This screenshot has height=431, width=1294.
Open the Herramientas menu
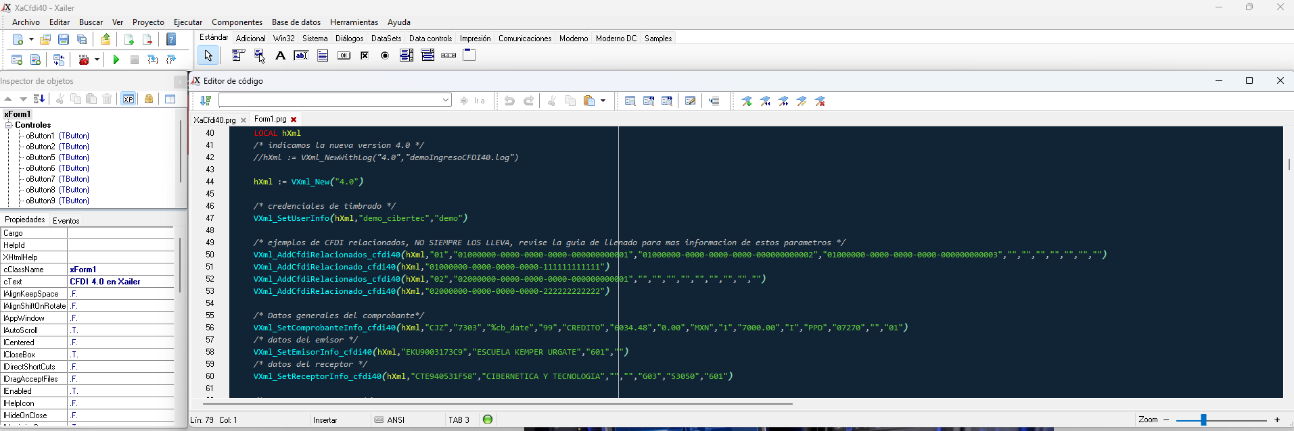tap(354, 22)
